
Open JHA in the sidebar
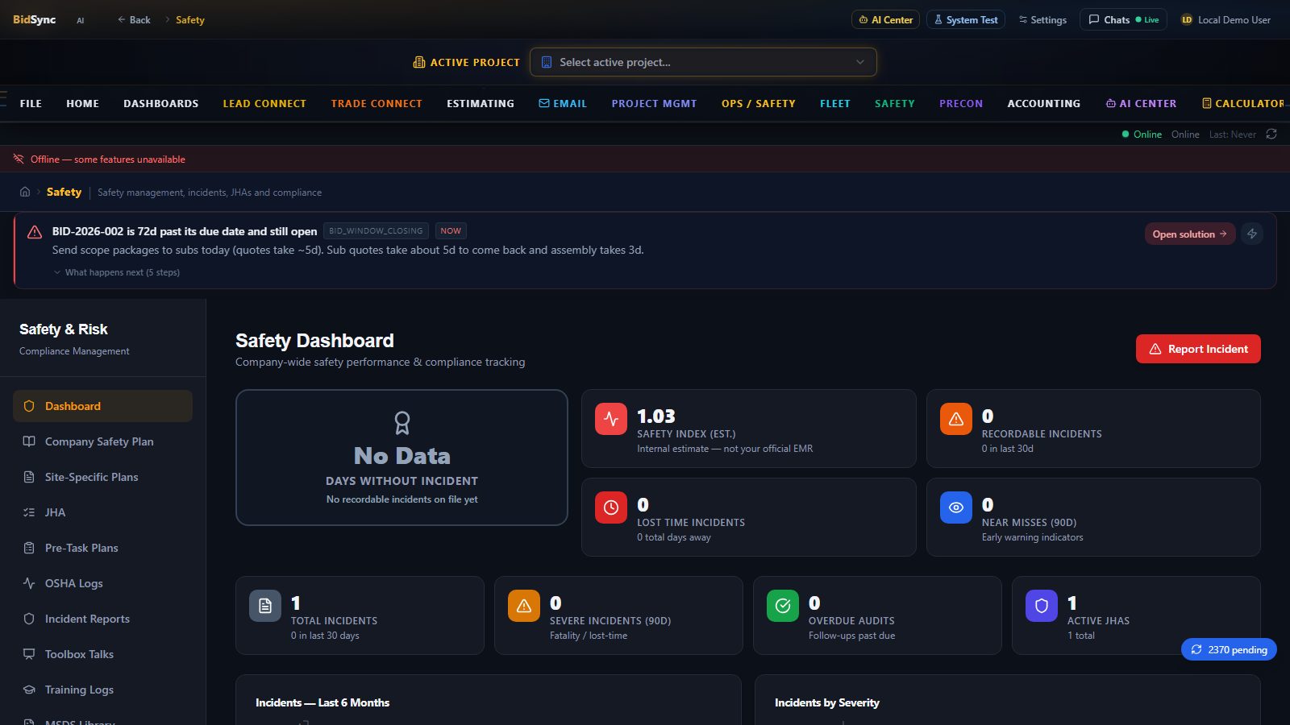point(102,512)
